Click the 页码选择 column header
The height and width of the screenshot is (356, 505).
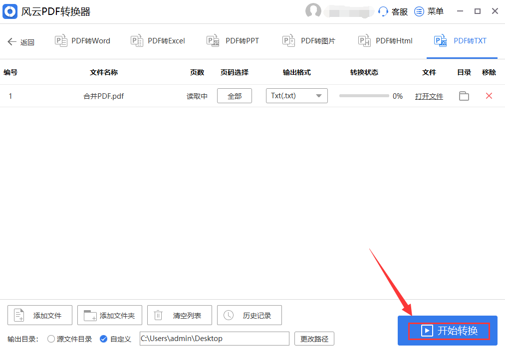click(235, 72)
